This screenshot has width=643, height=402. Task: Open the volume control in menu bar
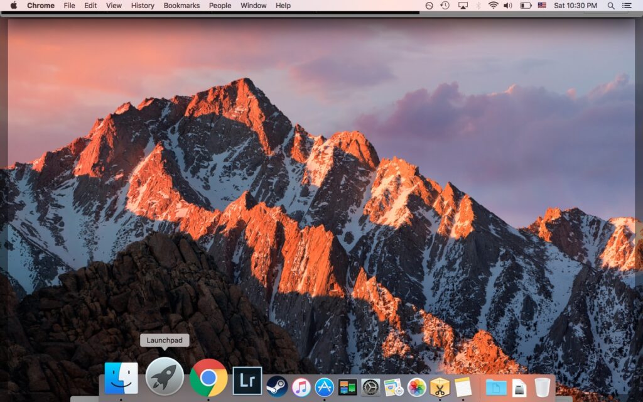508,6
